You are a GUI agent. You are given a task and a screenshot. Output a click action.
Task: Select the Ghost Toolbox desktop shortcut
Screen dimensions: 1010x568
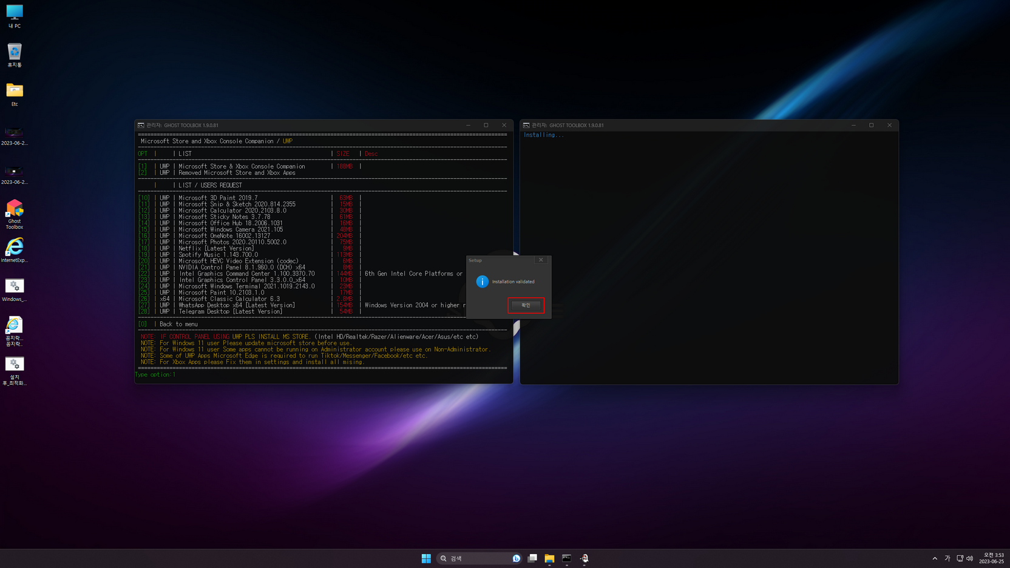[15, 214]
